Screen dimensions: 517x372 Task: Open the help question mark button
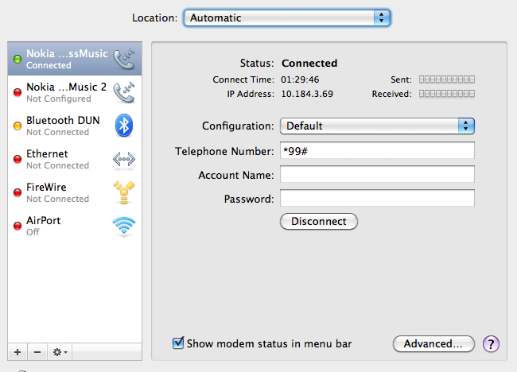point(492,344)
